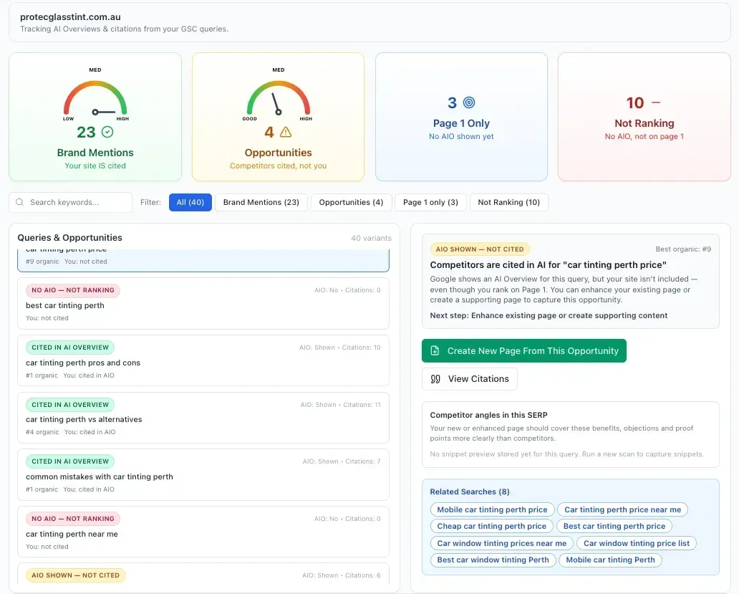The image size is (739, 594).
Task: Filter by Brand Mentions (23)
Action: coord(261,203)
